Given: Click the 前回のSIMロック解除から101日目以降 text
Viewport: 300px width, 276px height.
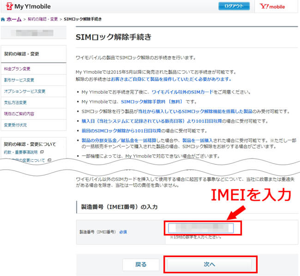Looking at the screenshot, I should (121, 131).
